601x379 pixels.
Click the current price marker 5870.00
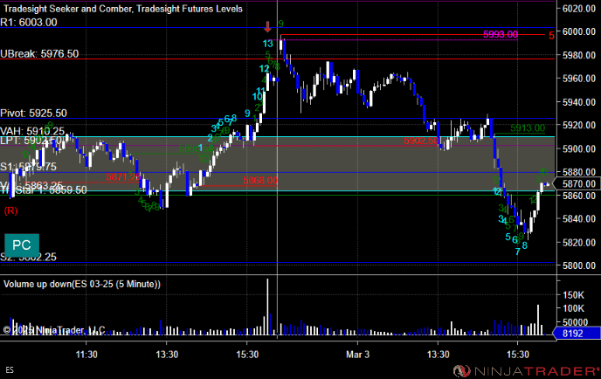[x=578, y=184]
